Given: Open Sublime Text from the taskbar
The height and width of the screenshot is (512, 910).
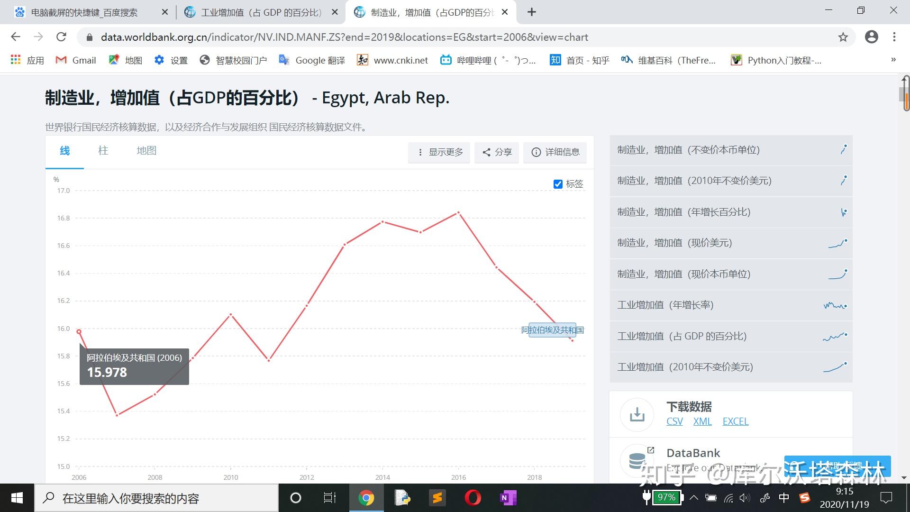Looking at the screenshot, I should coord(437,498).
